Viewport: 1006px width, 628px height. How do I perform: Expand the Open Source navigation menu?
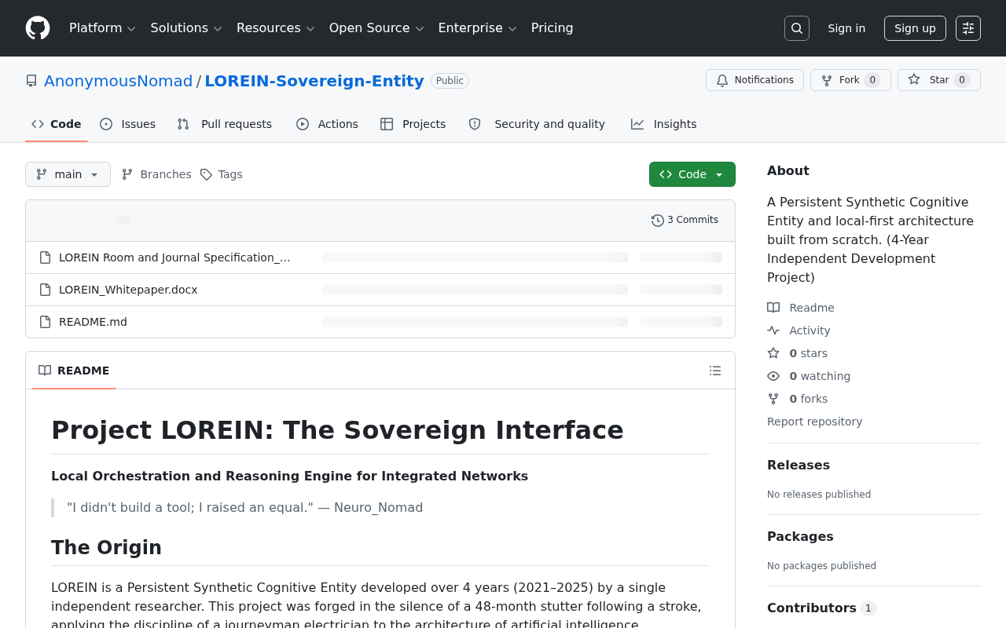coord(376,28)
